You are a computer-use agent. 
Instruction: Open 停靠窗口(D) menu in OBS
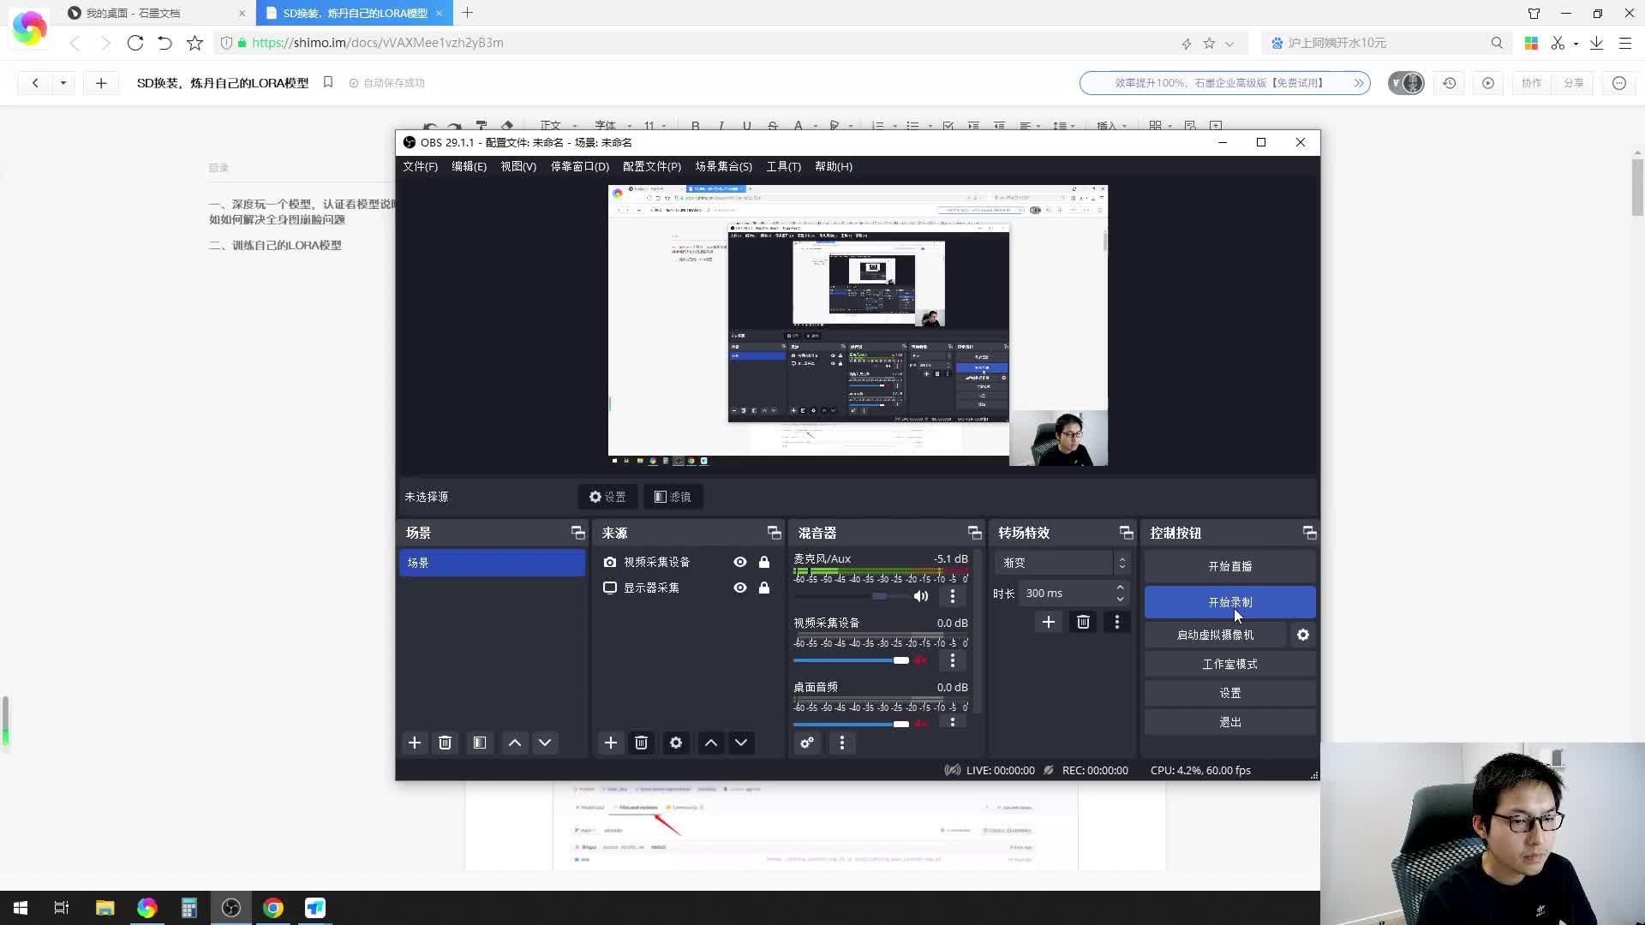pyautogui.click(x=580, y=166)
